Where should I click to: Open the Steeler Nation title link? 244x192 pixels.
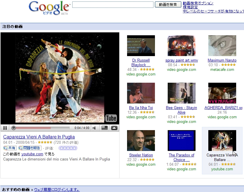coord(141,155)
